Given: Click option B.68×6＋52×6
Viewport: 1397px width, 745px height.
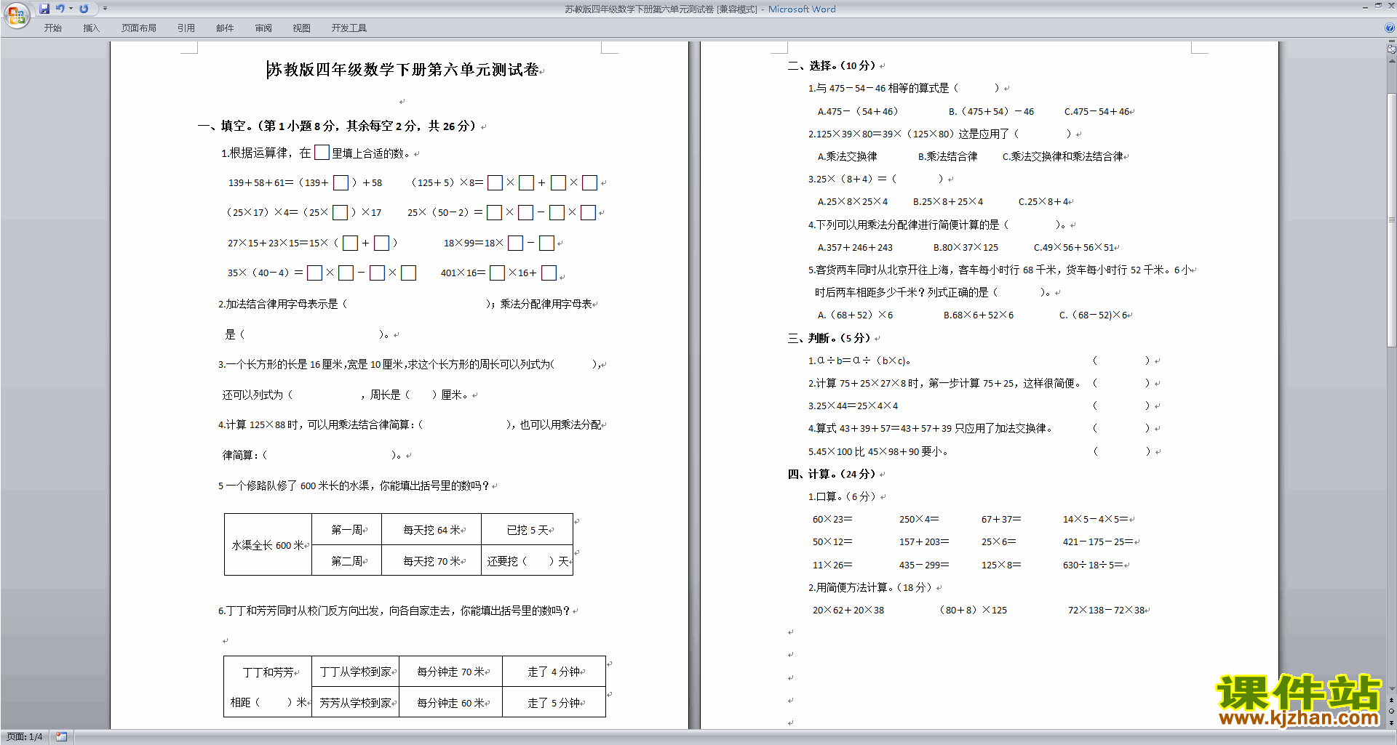Looking at the screenshot, I should point(979,315).
